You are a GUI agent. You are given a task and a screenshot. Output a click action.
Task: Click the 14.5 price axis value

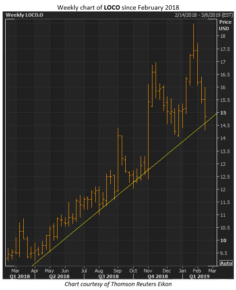click(x=225, y=125)
